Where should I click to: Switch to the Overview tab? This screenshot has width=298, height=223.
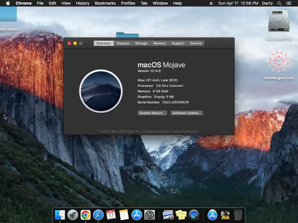103,43
